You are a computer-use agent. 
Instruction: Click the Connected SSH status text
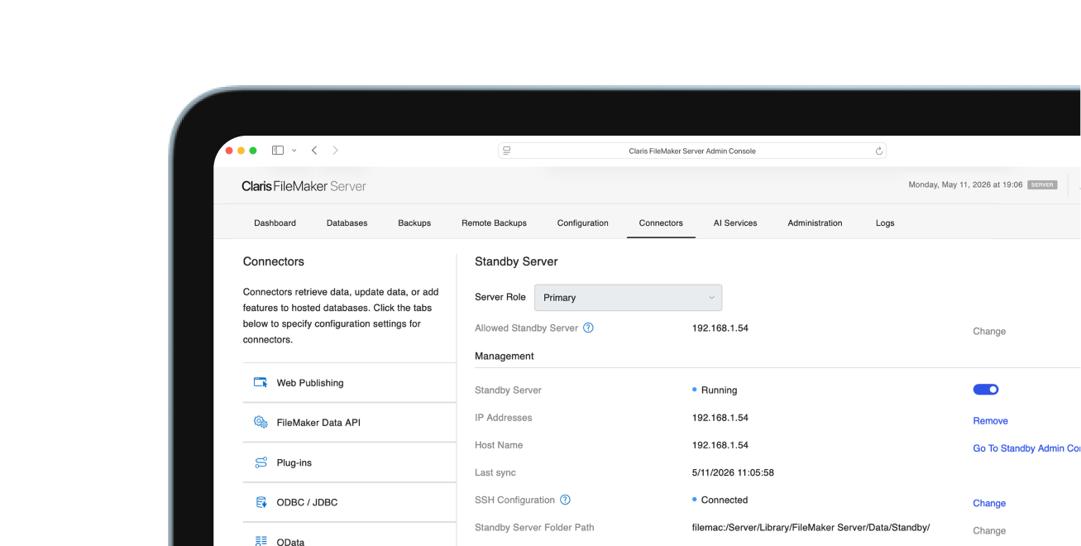725,500
